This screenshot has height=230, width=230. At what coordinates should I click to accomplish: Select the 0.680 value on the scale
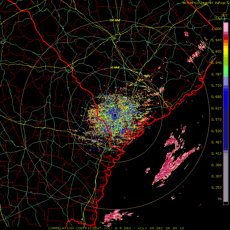[216, 97]
